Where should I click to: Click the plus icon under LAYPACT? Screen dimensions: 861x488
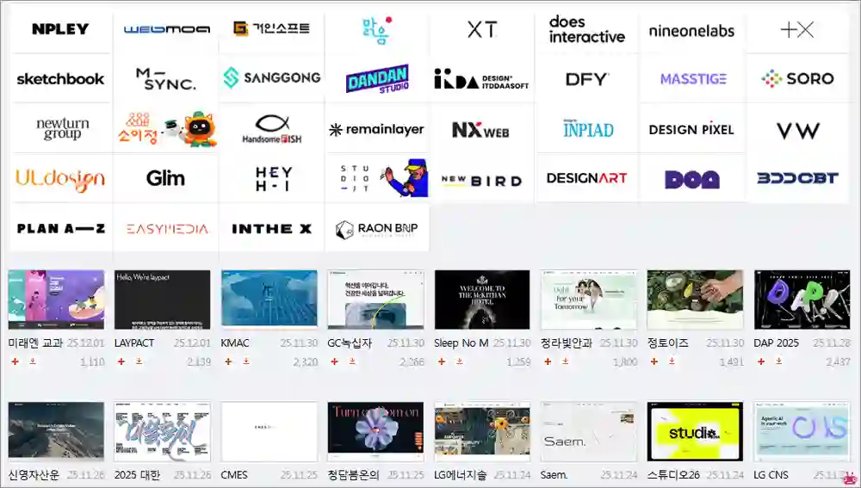point(121,362)
